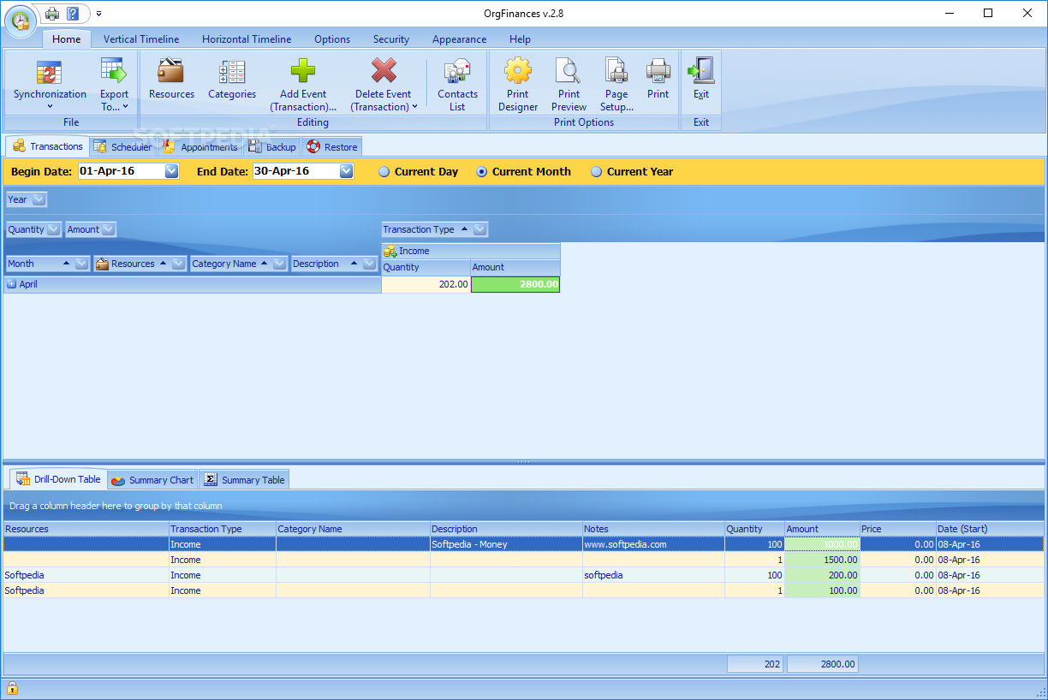Select the Current Year radio button
1048x700 pixels.
click(596, 171)
